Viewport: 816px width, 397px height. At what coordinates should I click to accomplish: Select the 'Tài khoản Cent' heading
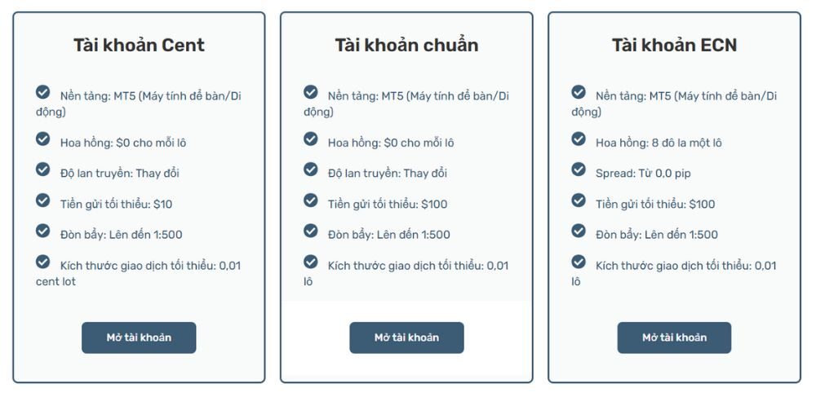[139, 45]
